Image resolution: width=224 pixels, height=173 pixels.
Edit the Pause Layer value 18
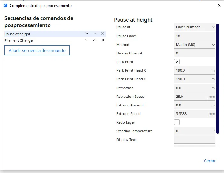click(x=195, y=36)
